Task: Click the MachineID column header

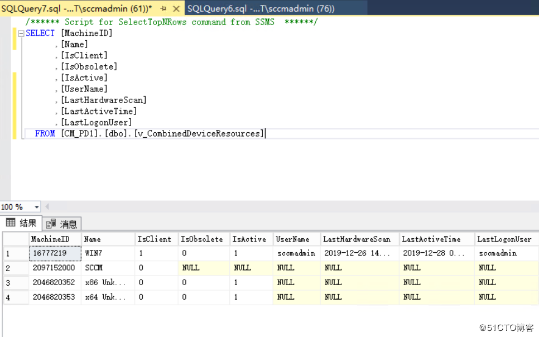Action: (55, 239)
